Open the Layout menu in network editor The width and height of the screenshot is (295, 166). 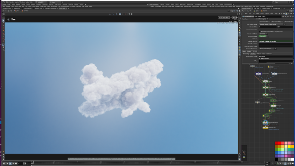pyautogui.click(x=267, y=13)
